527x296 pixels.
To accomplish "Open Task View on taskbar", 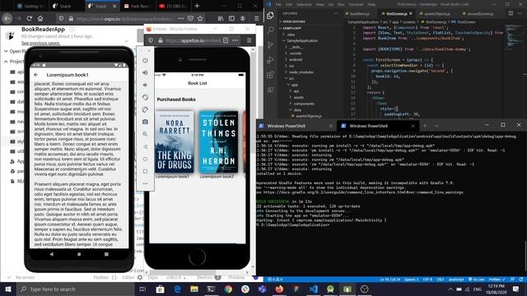I will point(142,289).
